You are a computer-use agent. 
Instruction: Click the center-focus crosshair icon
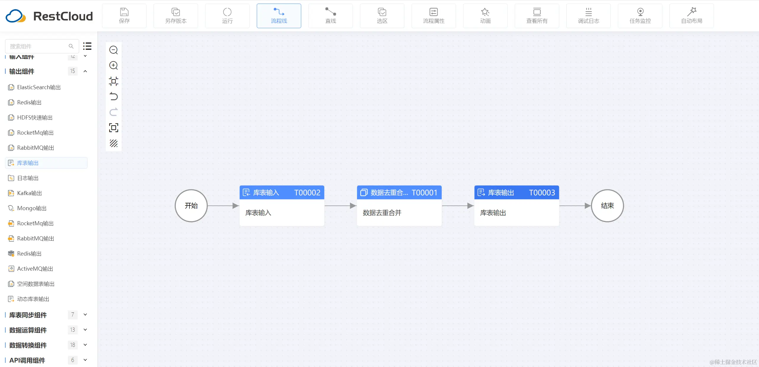(114, 81)
